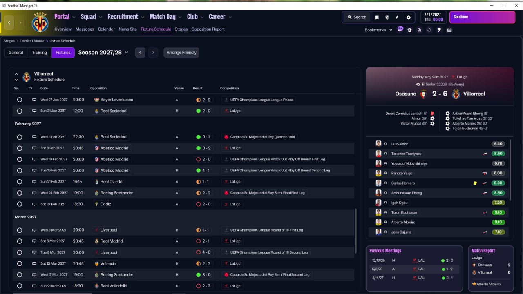Screen dimensions: 523x294
Task: Click the red icon next to Renato Veiga's rating
Action: click(x=485, y=173)
